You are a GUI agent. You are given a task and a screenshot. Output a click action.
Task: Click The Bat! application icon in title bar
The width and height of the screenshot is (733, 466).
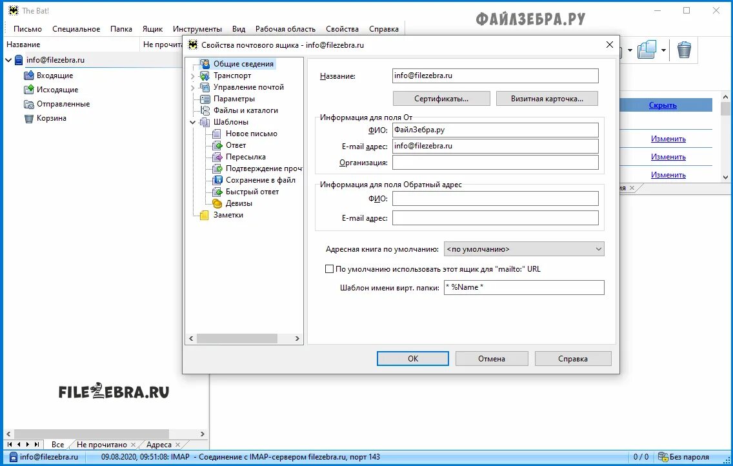click(13, 10)
